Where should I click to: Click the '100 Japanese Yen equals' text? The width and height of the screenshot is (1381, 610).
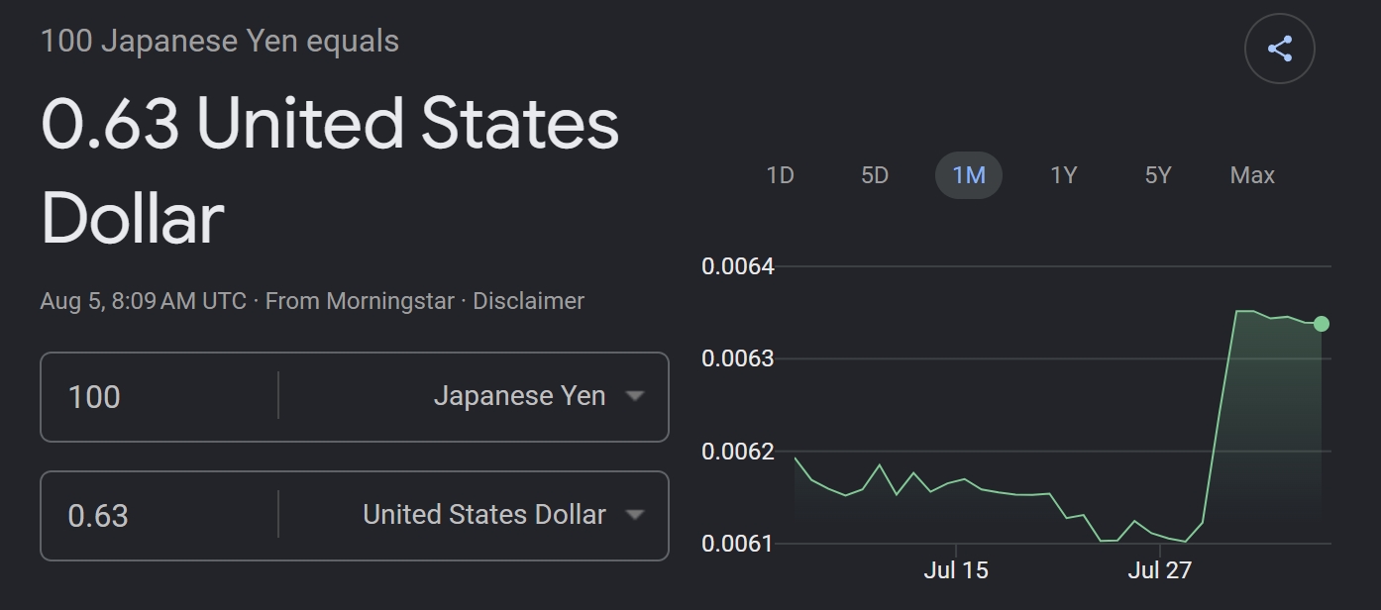(220, 42)
